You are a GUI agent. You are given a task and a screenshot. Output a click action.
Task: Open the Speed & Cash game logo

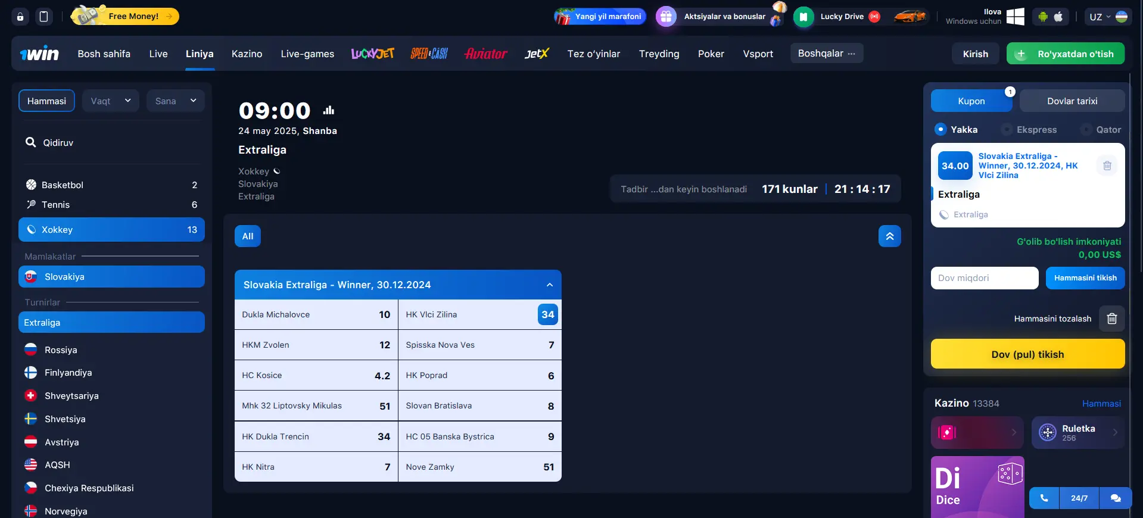click(x=429, y=54)
